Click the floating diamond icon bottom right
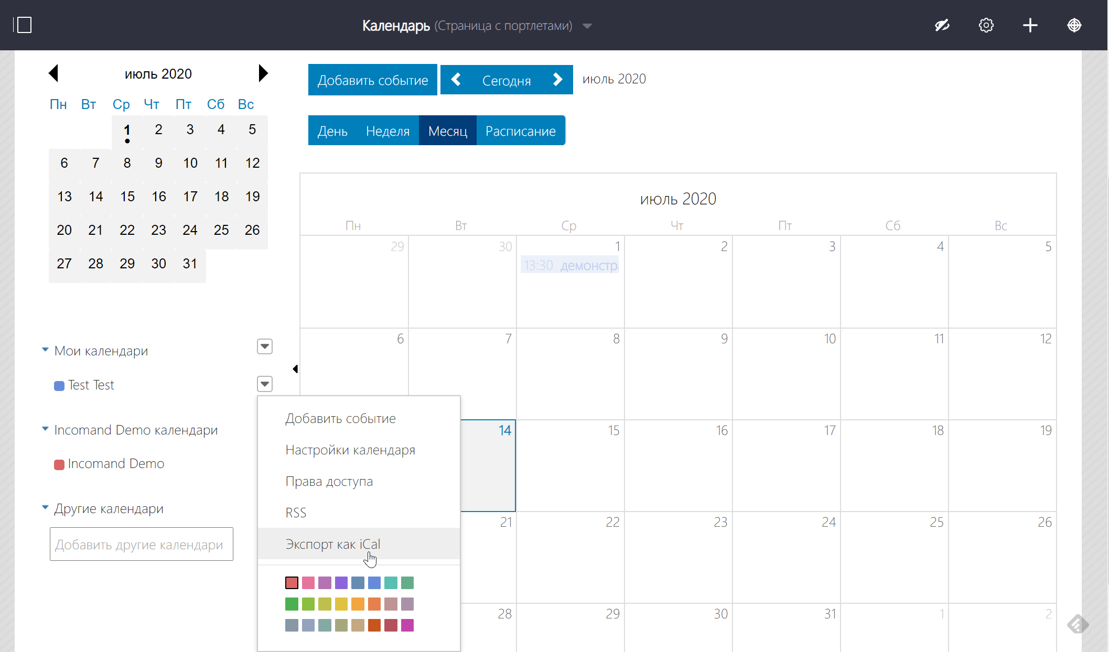The image size is (1109, 652). click(1078, 624)
